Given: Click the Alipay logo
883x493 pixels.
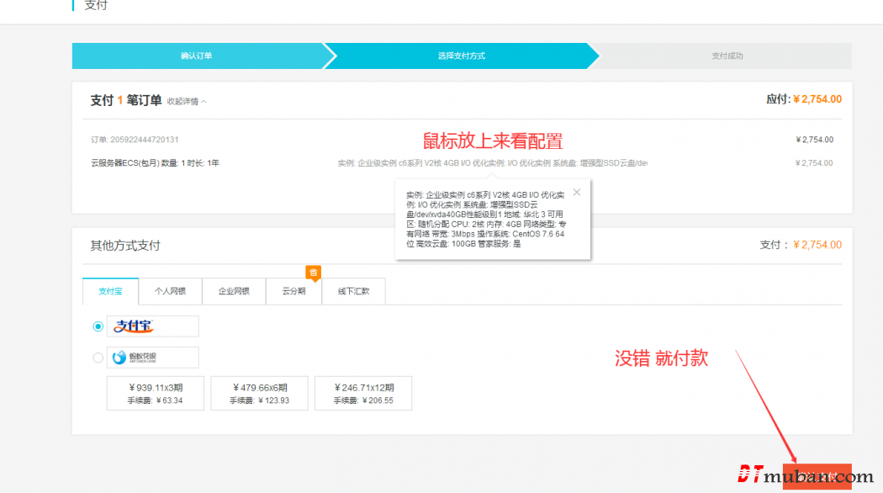Looking at the screenshot, I should [x=152, y=326].
